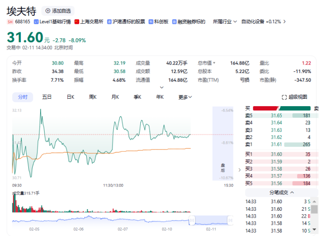Click left handle of timeline range slider
Screen dimensions: 322x236
click(192, 221)
